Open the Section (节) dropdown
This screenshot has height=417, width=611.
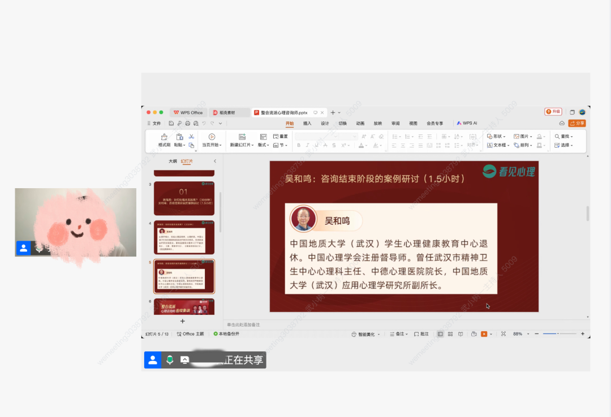(280, 145)
